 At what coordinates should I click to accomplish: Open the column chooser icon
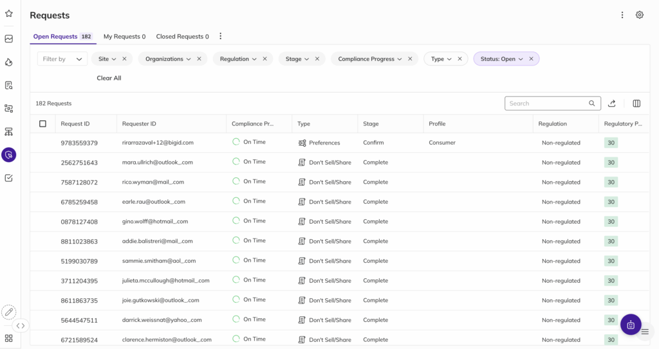[636, 103]
